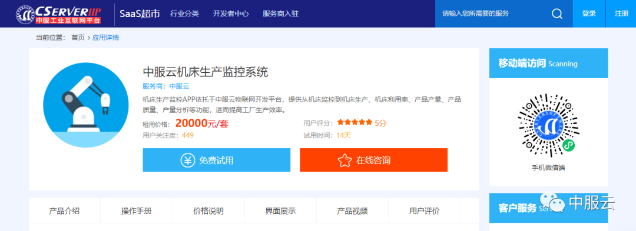
Task: Click the star icon on 在线咨询 button
Action: (344, 160)
